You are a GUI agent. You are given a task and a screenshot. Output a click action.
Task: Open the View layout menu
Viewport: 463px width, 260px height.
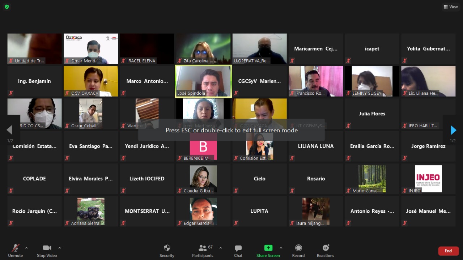[450, 7]
